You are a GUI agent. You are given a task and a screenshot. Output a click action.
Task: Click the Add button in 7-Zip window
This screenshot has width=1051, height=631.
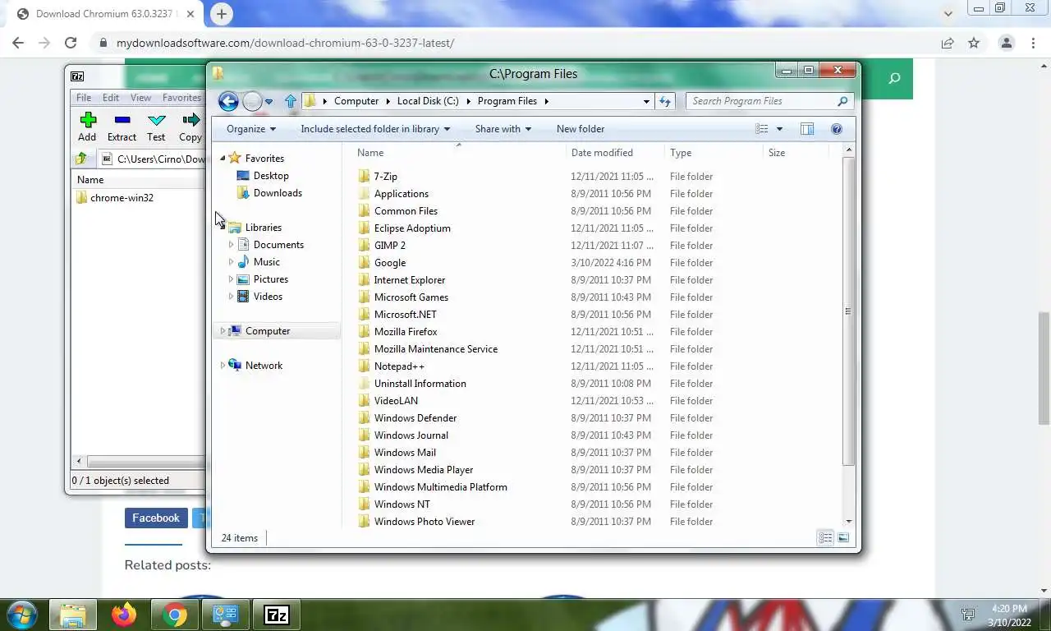[x=87, y=127]
